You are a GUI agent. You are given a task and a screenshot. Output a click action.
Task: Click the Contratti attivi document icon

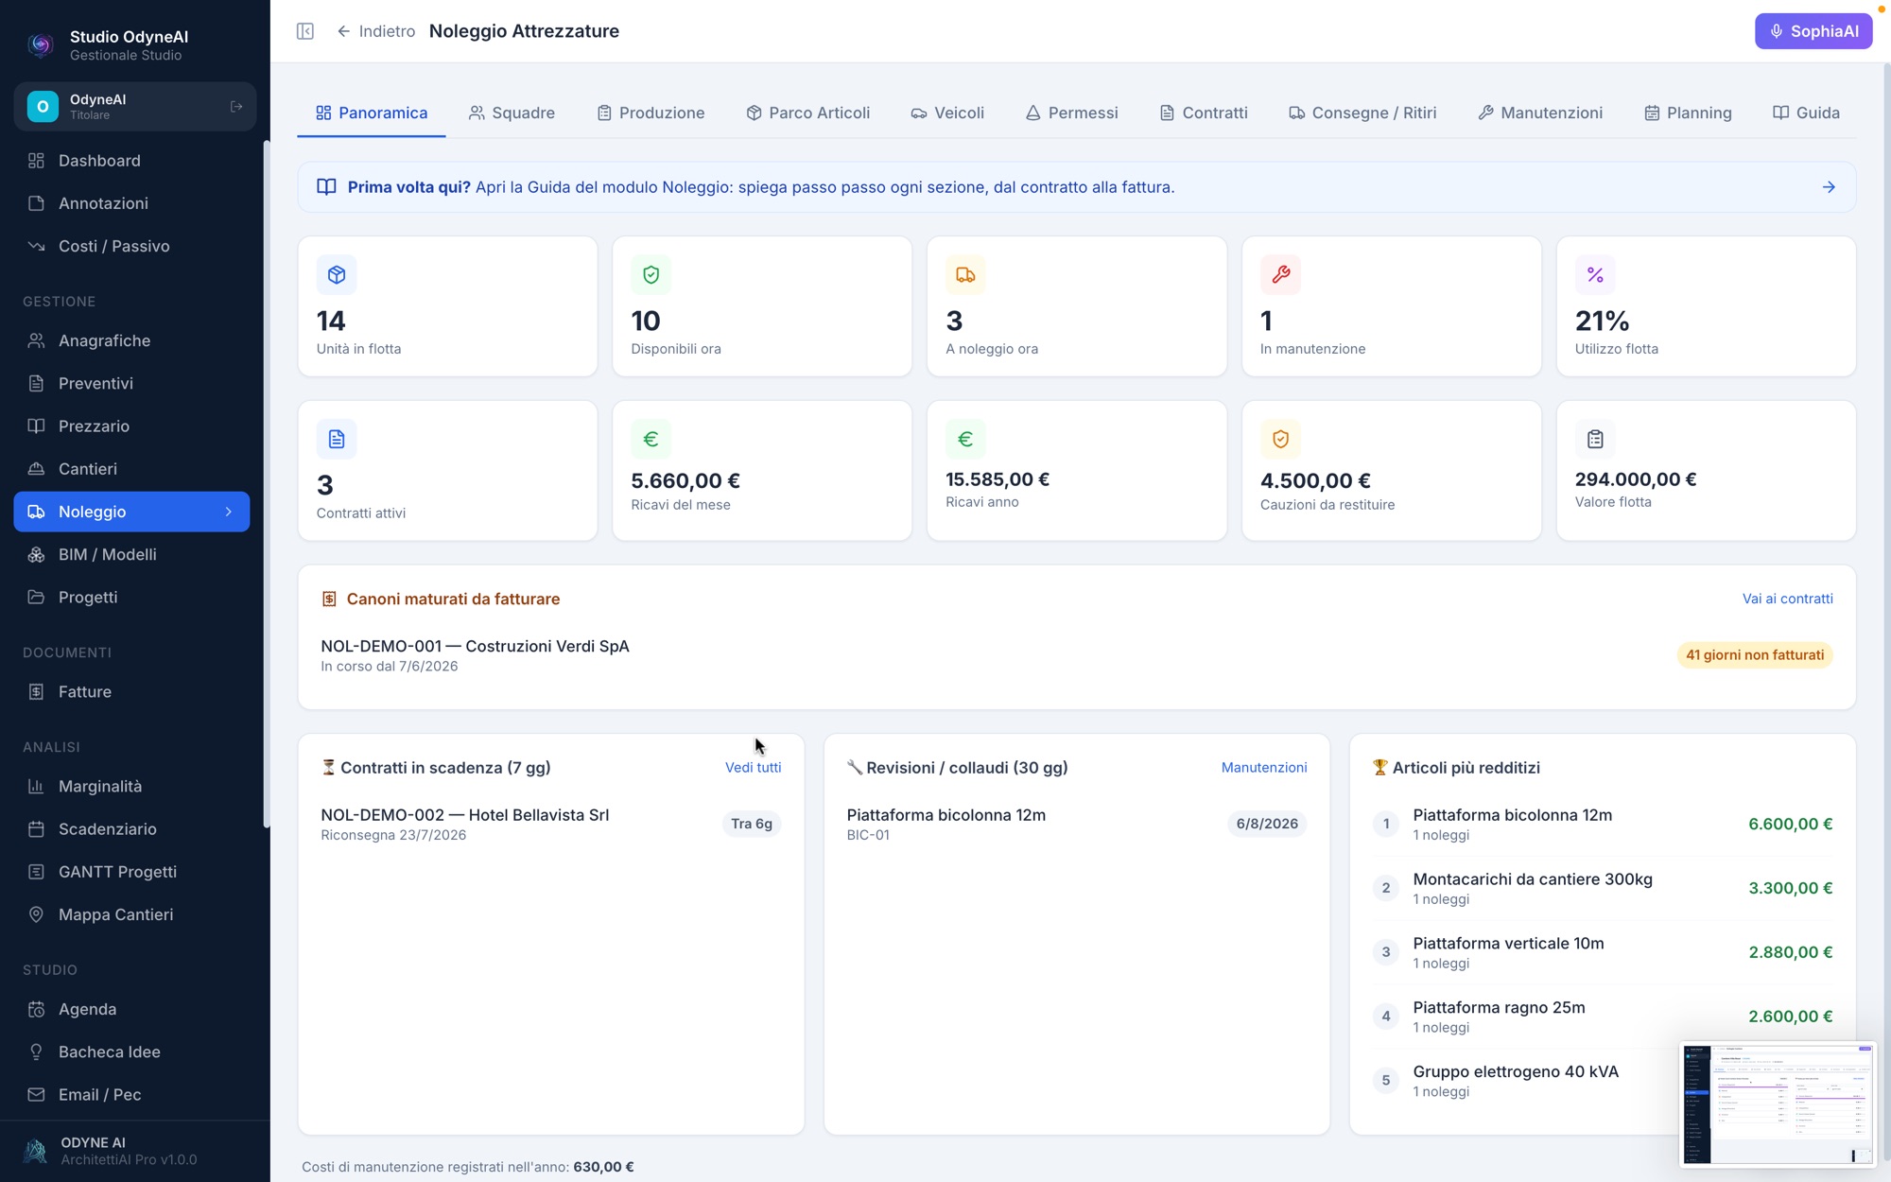click(x=337, y=439)
